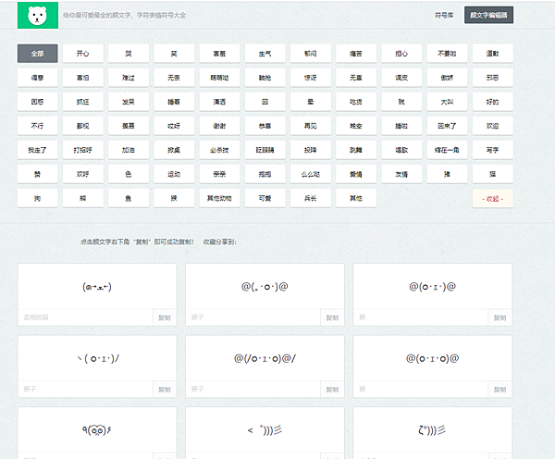555x459 pixels.
Task: Choose the 不行 tag
Action: pos(38,126)
